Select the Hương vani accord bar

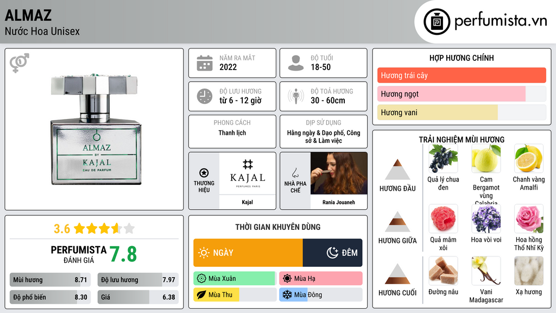point(462,112)
